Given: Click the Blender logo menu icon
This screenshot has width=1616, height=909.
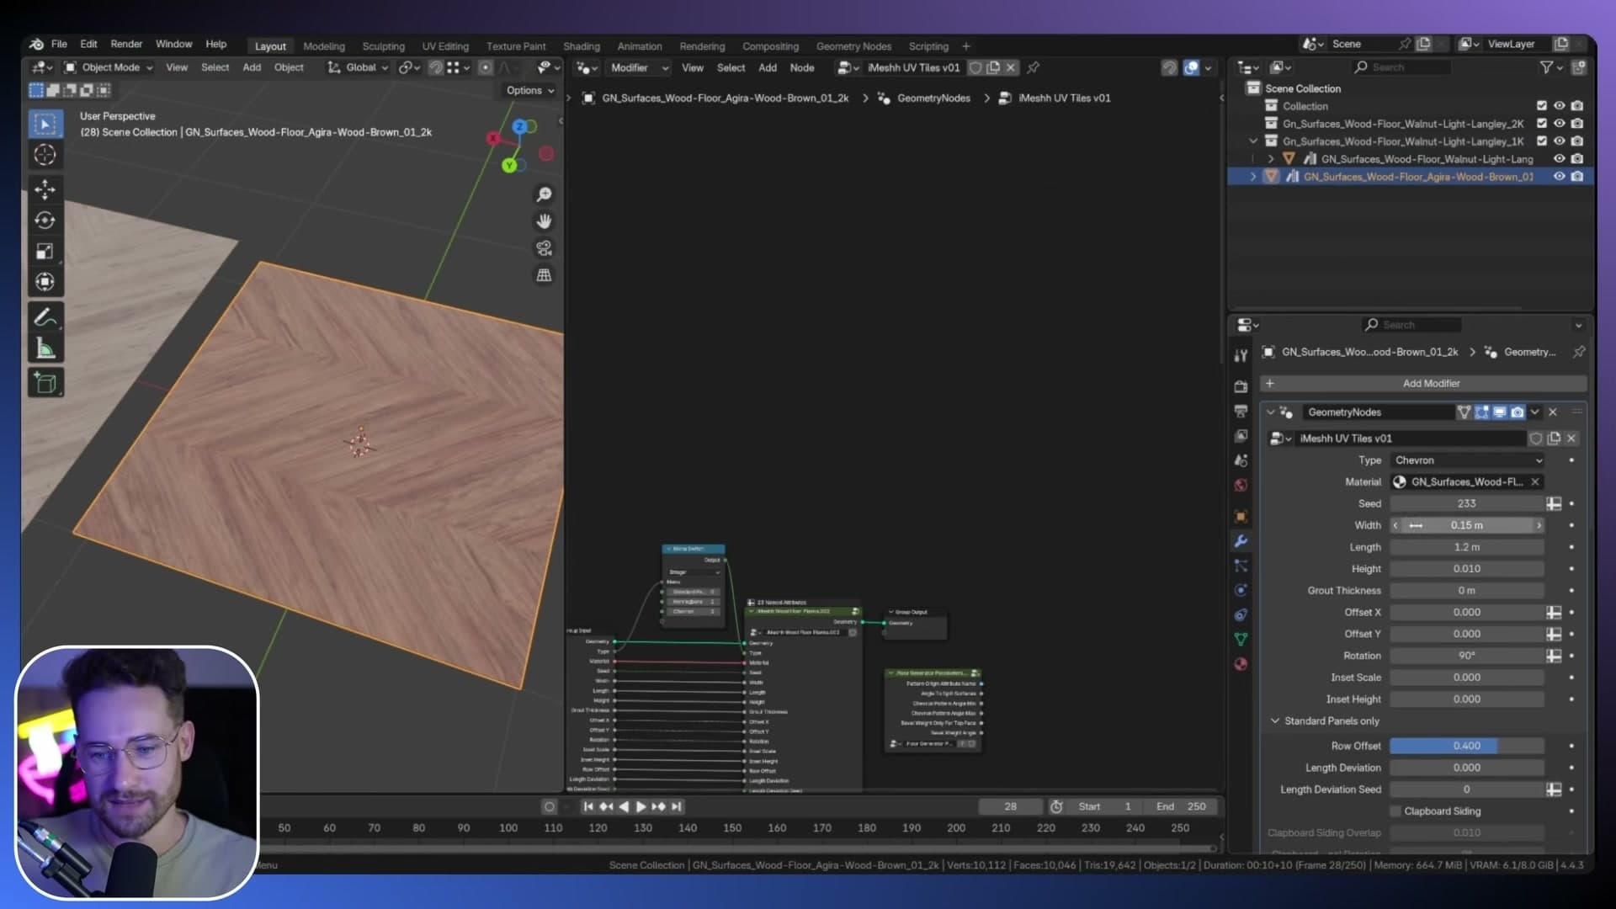Looking at the screenshot, I should click(36, 44).
